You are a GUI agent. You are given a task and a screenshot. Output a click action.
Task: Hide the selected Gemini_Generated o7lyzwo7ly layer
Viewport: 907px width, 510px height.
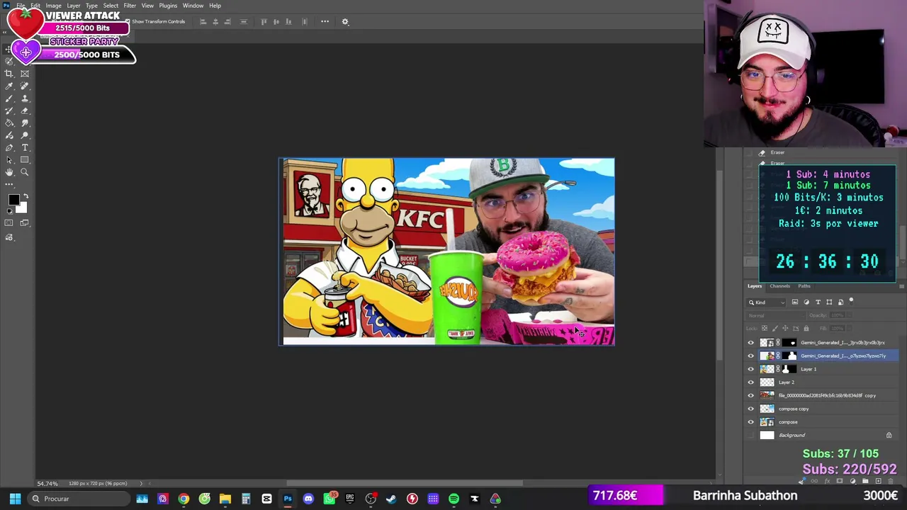pos(751,356)
